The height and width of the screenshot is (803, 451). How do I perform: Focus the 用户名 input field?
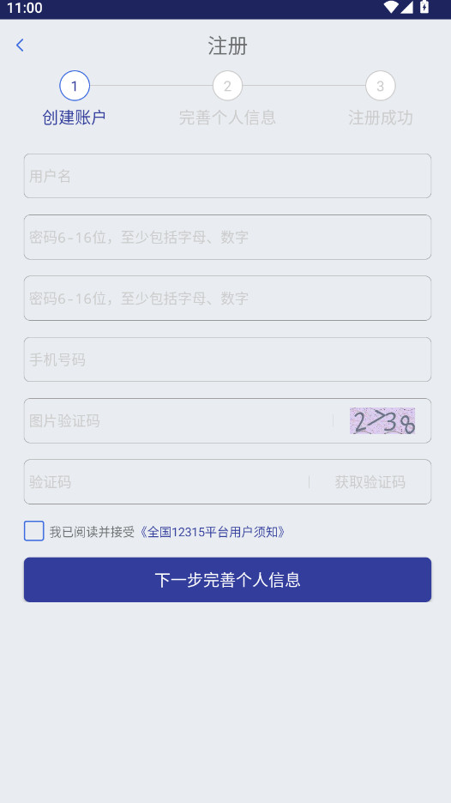227,176
